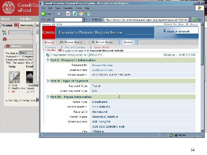Screen dimensions: 207x155
Task: Open help for Part II Type of Payment
Action: pos(48,81)
